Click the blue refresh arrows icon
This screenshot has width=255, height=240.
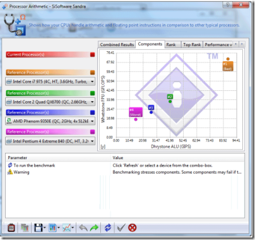[x=108, y=228]
